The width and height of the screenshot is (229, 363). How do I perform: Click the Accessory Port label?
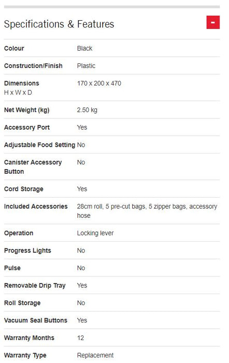[x=27, y=128]
